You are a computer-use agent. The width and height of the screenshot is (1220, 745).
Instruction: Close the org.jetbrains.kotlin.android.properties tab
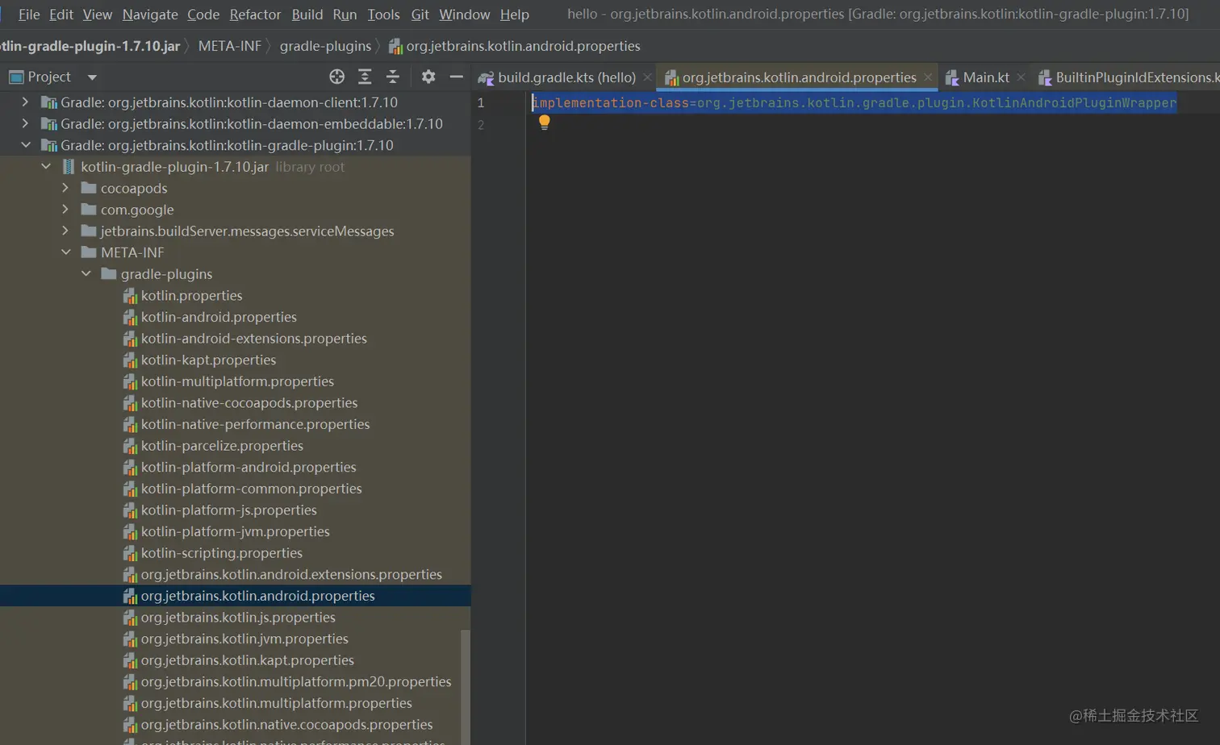coord(928,77)
